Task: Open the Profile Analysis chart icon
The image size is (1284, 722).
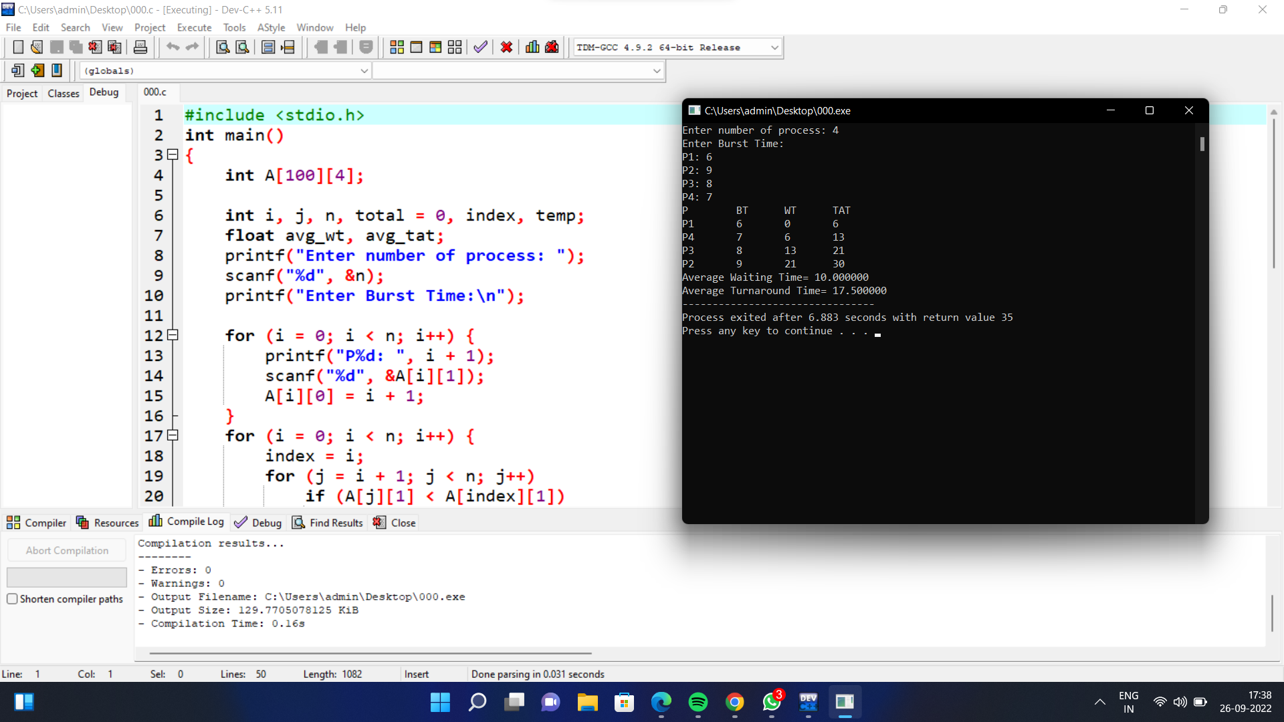Action: [x=532, y=47]
